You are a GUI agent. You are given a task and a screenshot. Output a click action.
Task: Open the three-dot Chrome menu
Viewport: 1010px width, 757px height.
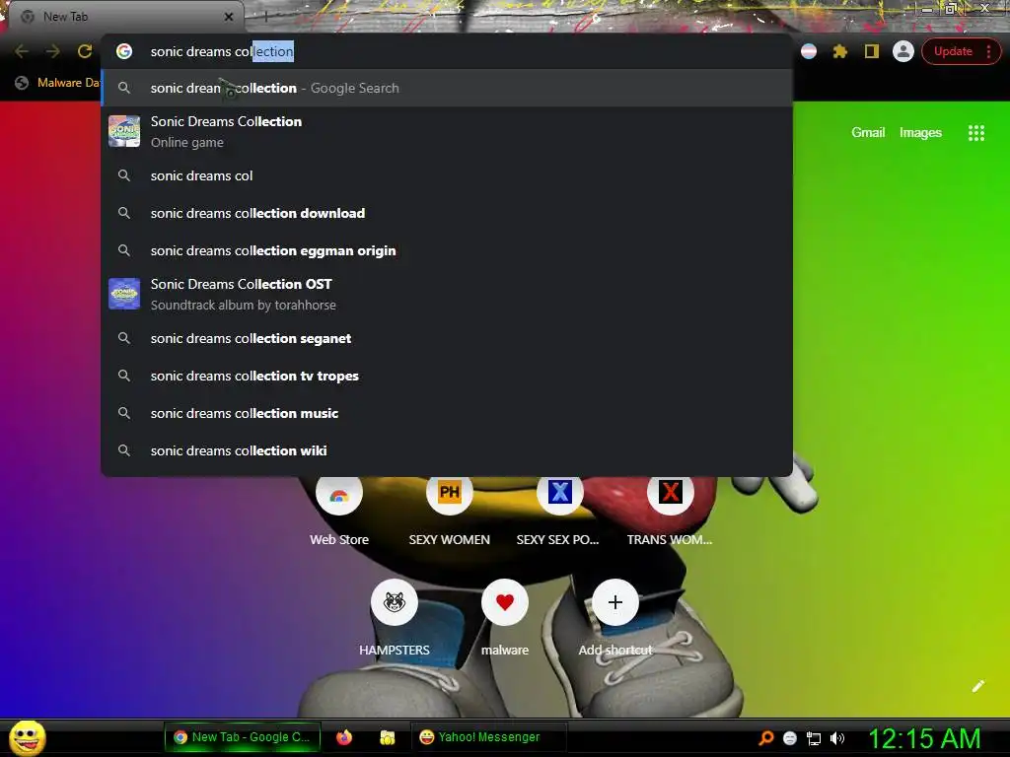tap(988, 51)
